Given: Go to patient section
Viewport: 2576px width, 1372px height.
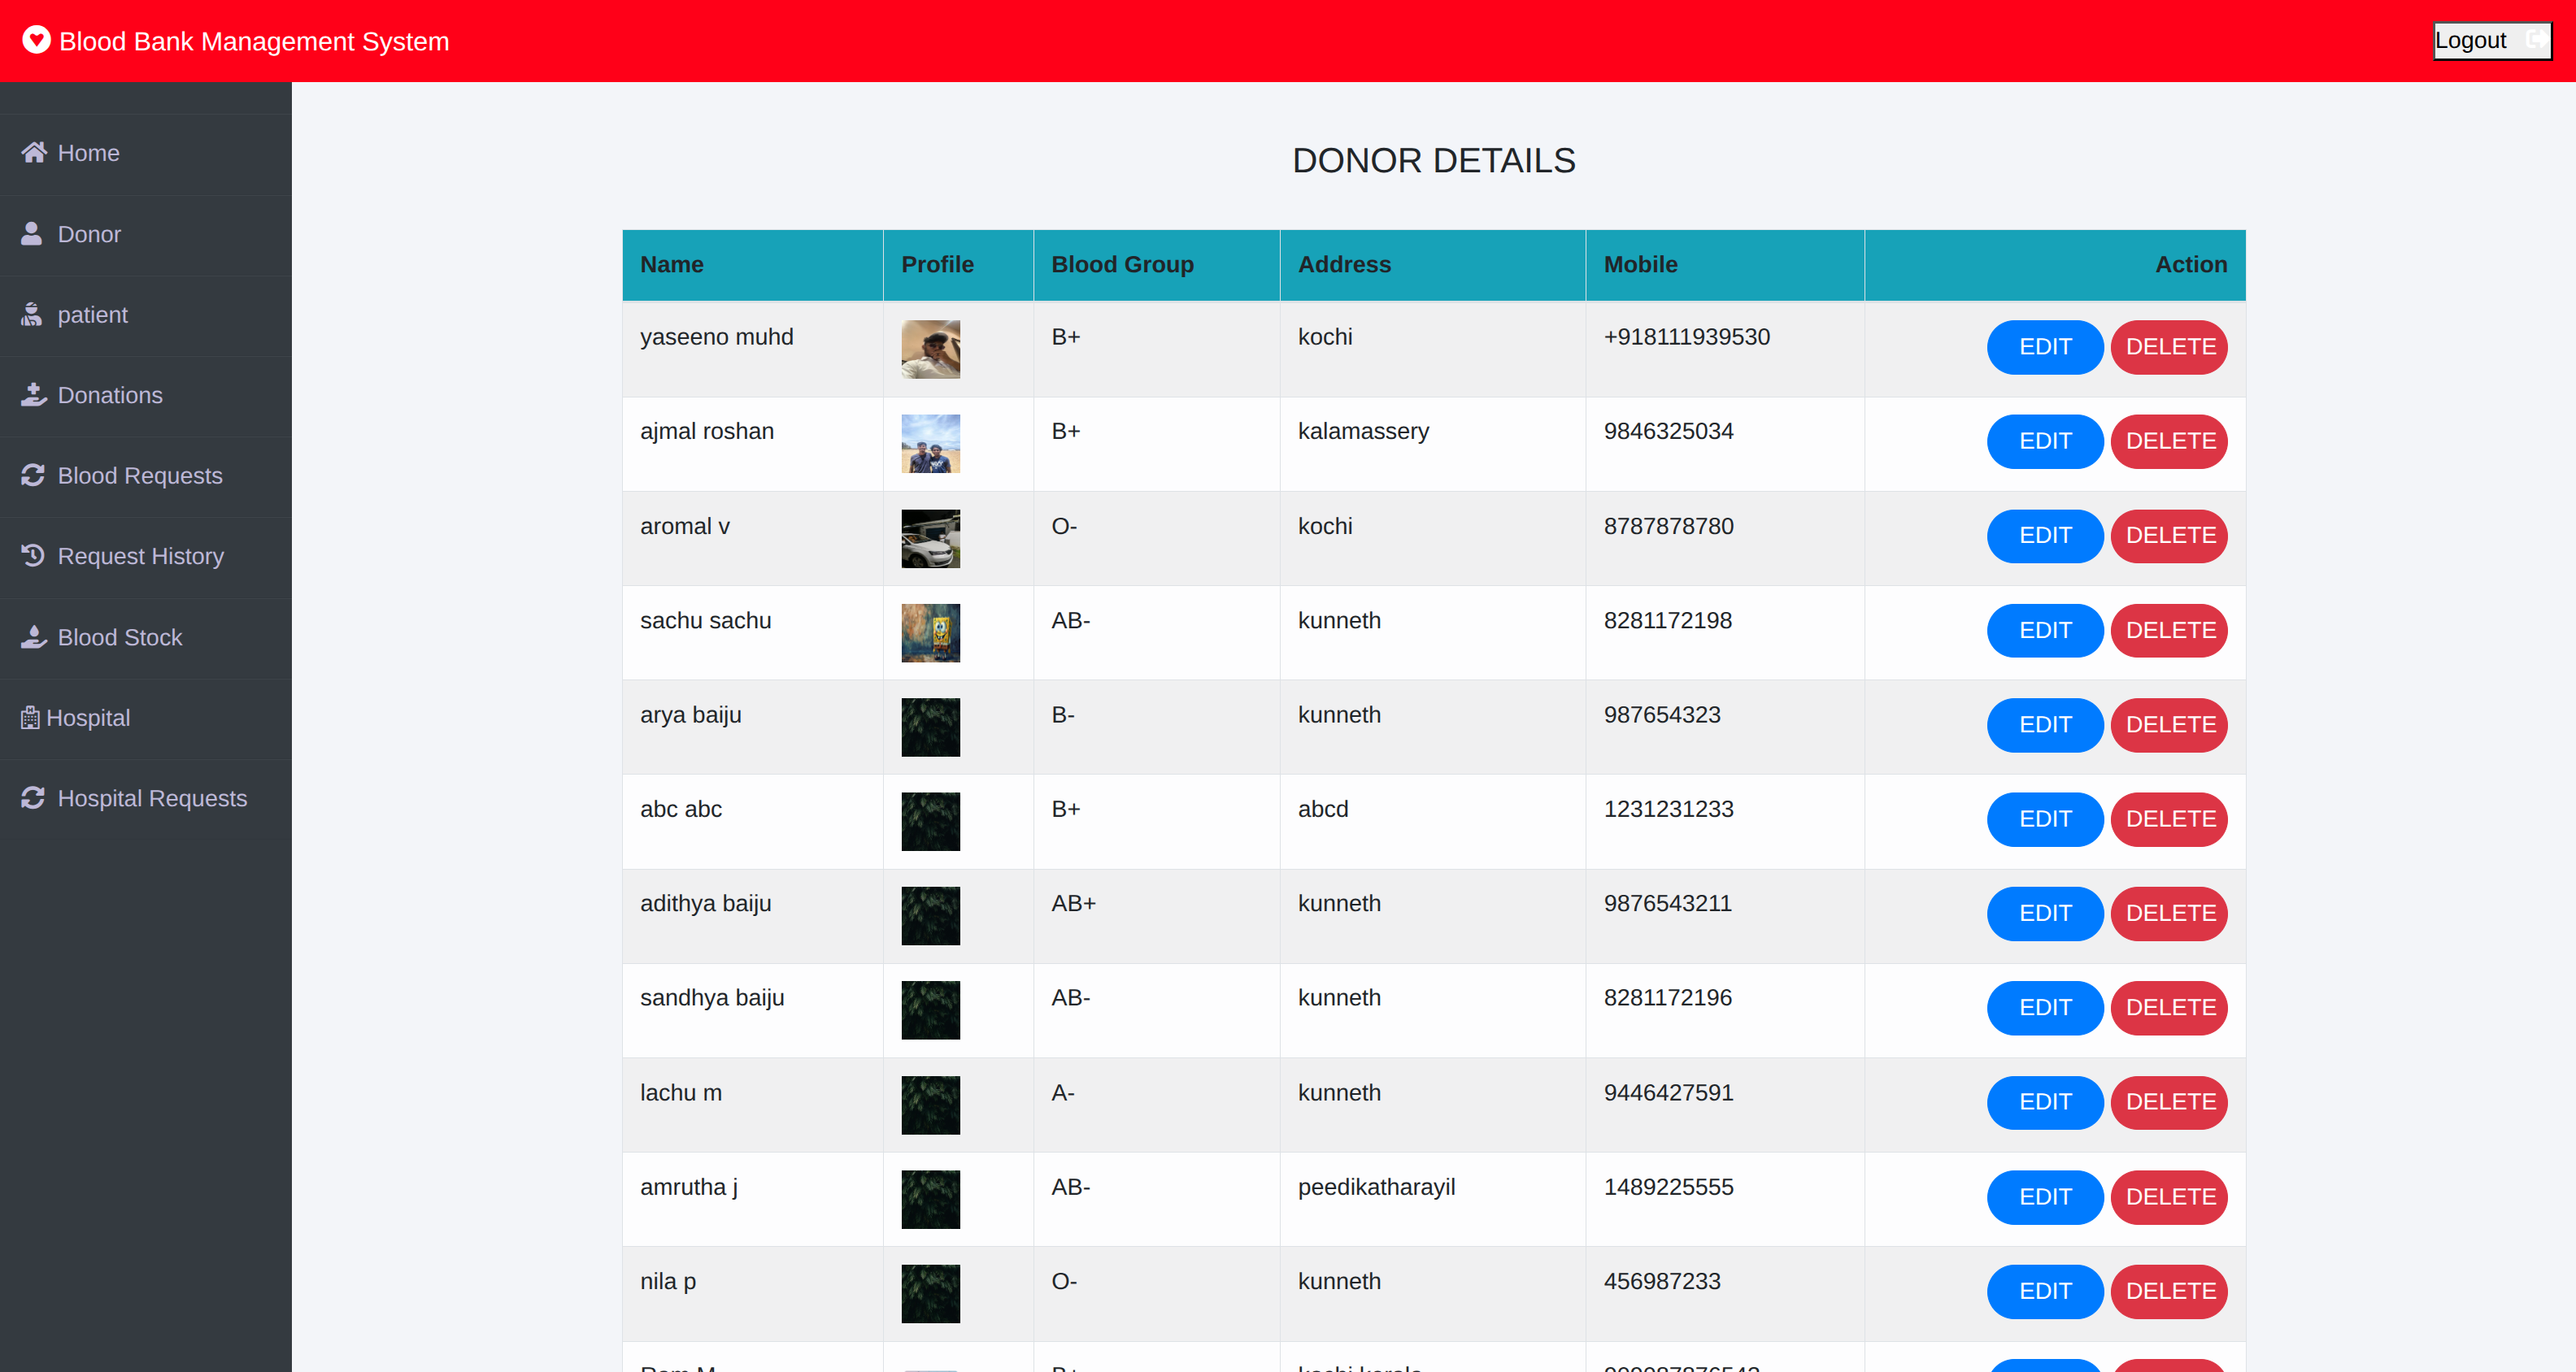Looking at the screenshot, I should click(x=146, y=315).
